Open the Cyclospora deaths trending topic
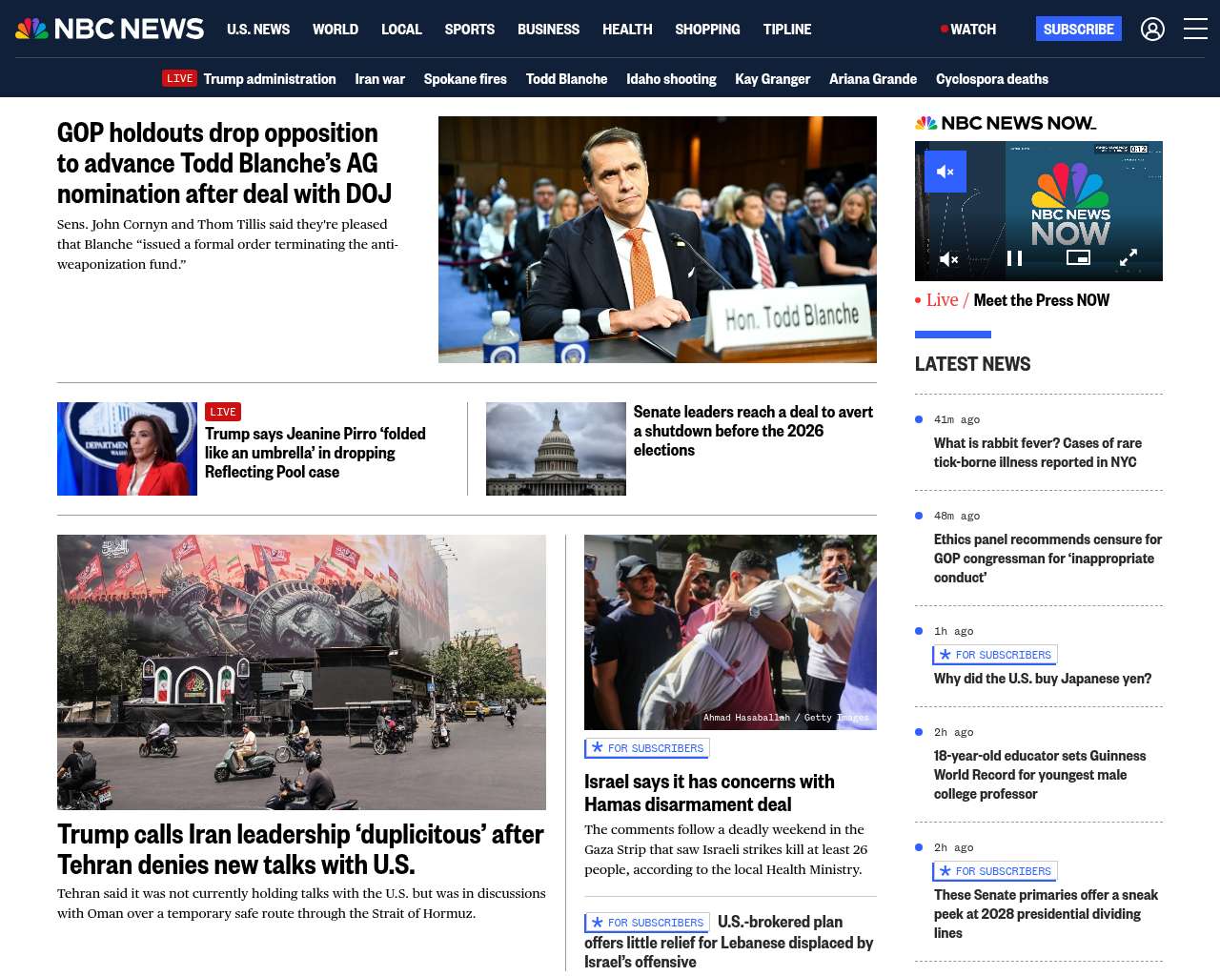The image size is (1220, 976). tap(992, 79)
